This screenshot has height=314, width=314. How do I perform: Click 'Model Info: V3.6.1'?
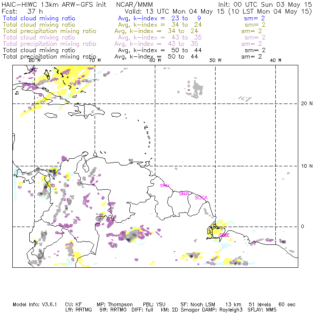[35, 305]
